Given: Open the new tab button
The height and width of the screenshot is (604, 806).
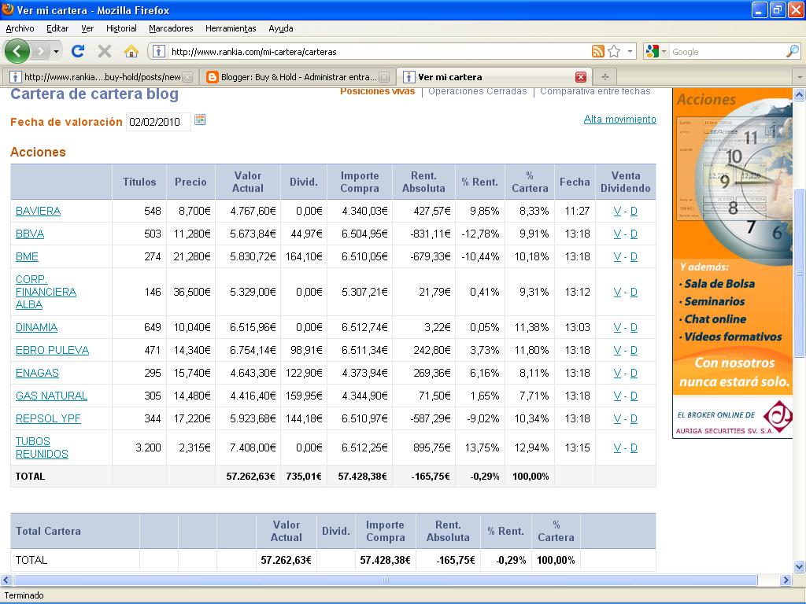Looking at the screenshot, I should coord(604,77).
